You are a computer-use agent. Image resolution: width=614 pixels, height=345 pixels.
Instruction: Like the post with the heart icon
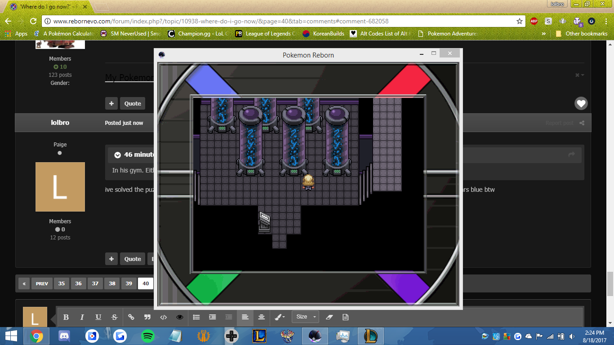(x=581, y=103)
